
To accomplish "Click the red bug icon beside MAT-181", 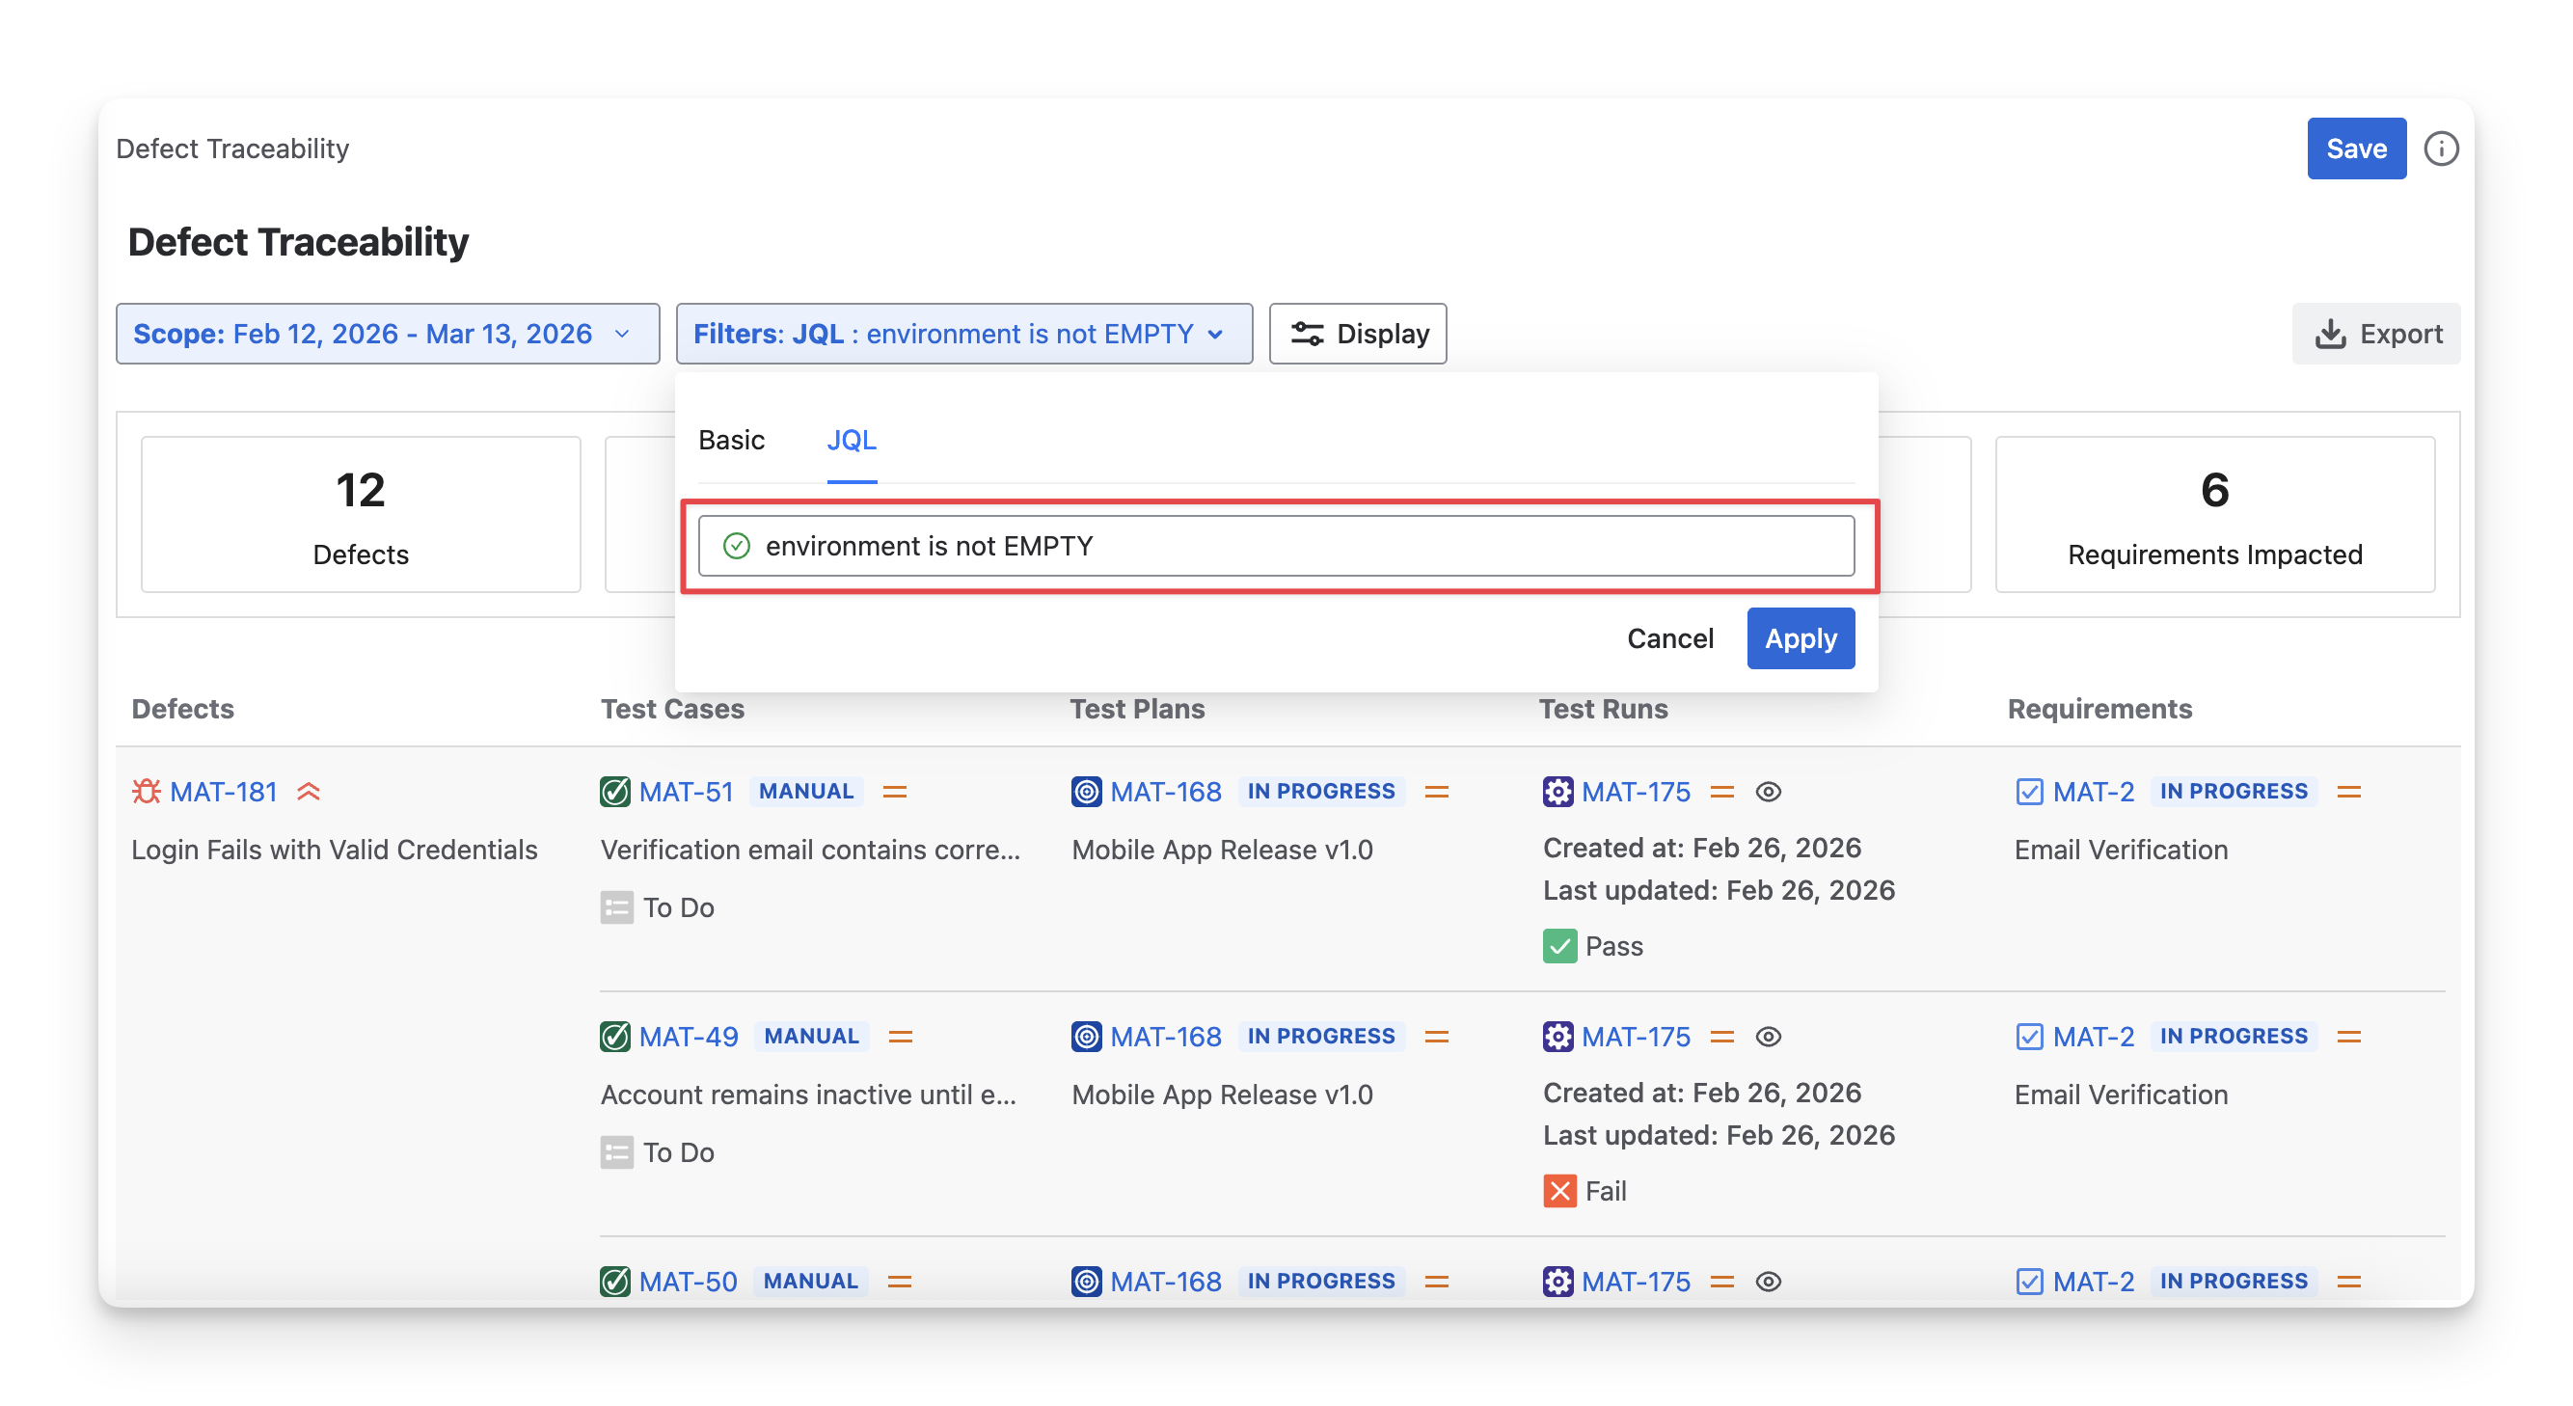I will (x=146, y=792).
